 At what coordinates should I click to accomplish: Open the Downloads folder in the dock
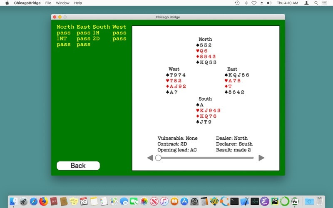(x=309, y=201)
